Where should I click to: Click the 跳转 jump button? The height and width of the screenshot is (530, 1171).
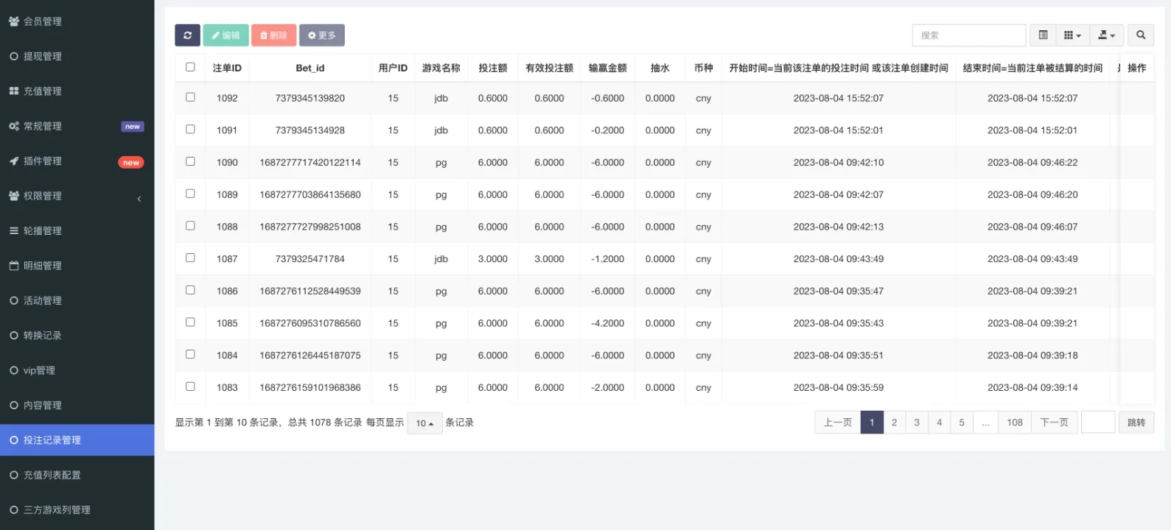coord(1136,423)
